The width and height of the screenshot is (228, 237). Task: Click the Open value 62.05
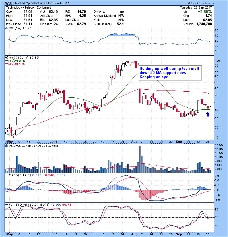(28, 12)
